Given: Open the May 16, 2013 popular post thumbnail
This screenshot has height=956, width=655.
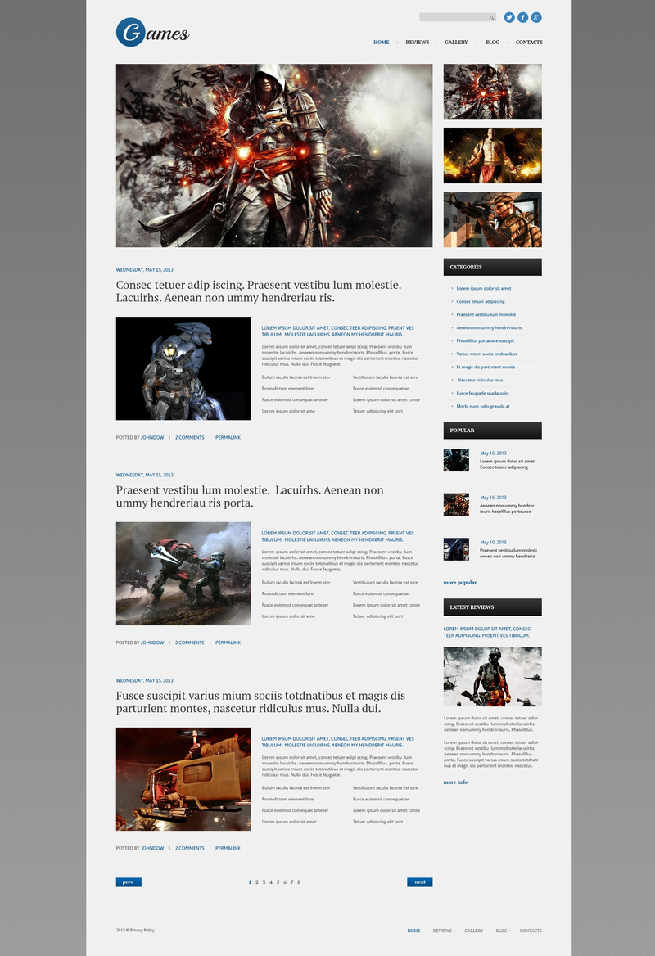Looking at the screenshot, I should pos(456,460).
